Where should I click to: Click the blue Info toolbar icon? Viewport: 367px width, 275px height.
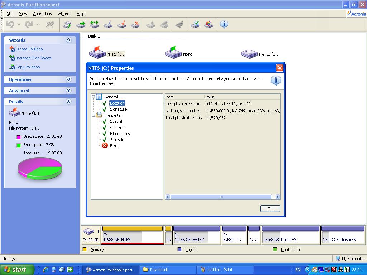click(x=224, y=24)
